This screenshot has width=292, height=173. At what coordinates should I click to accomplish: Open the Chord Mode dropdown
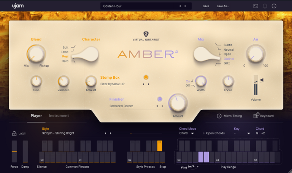point(187,133)
